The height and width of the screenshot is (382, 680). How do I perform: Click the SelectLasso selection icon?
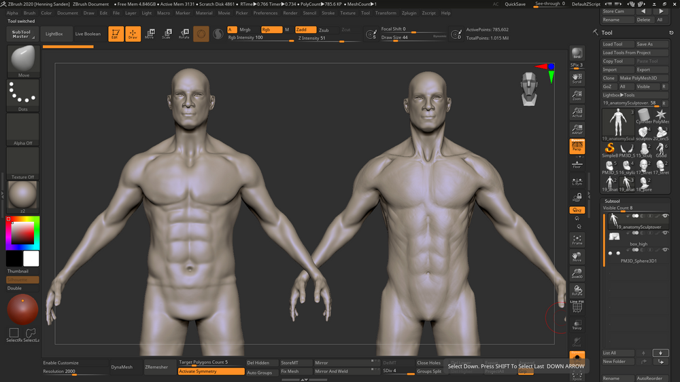[x=31, y=334]
